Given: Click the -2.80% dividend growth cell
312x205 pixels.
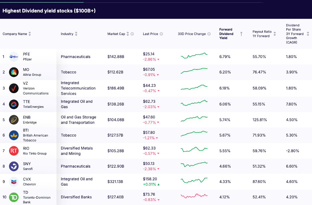Looking at the screenshot, I should tap(293, 151).
